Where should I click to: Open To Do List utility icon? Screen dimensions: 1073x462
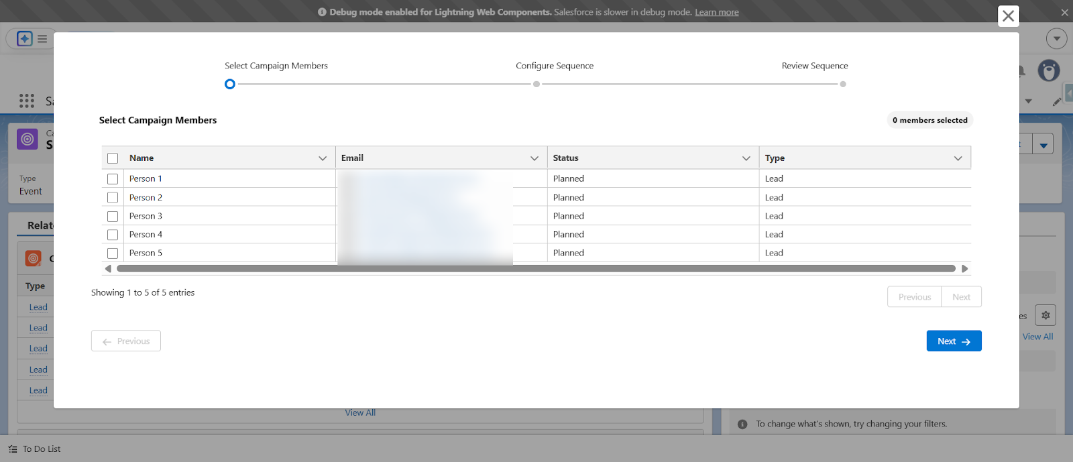tap(13, 449)
